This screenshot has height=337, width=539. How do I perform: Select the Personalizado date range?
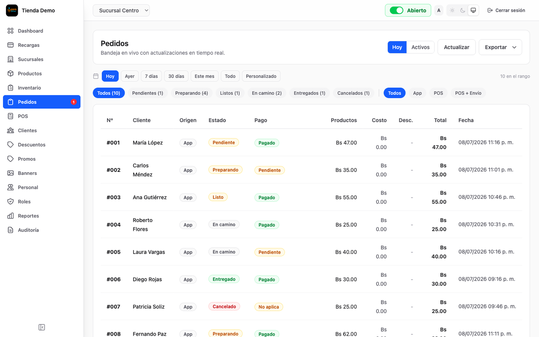pos(261,76)
